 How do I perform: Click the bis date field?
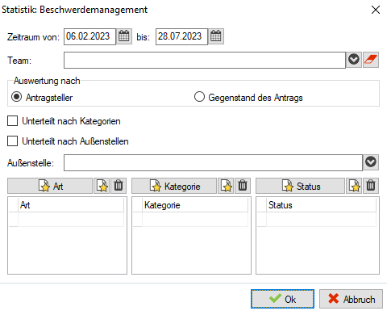tap(181, 36)
